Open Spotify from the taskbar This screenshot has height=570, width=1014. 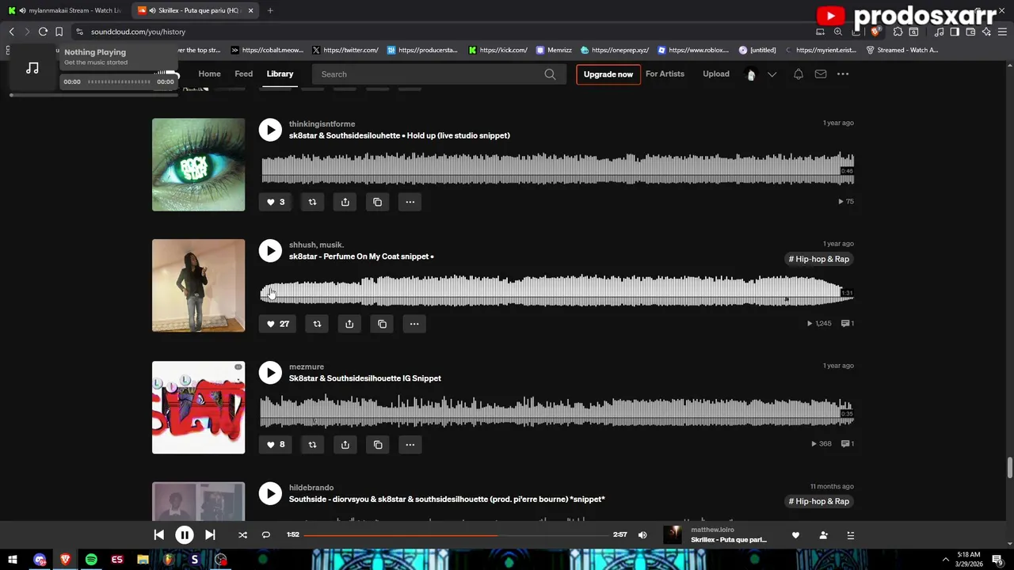pyautogui.click(x=91, y=560)
